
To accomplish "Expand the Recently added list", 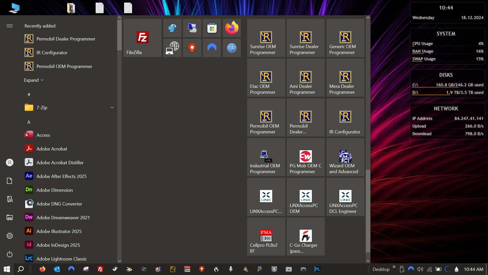I will pyautogui.click(x=34, y=80).
